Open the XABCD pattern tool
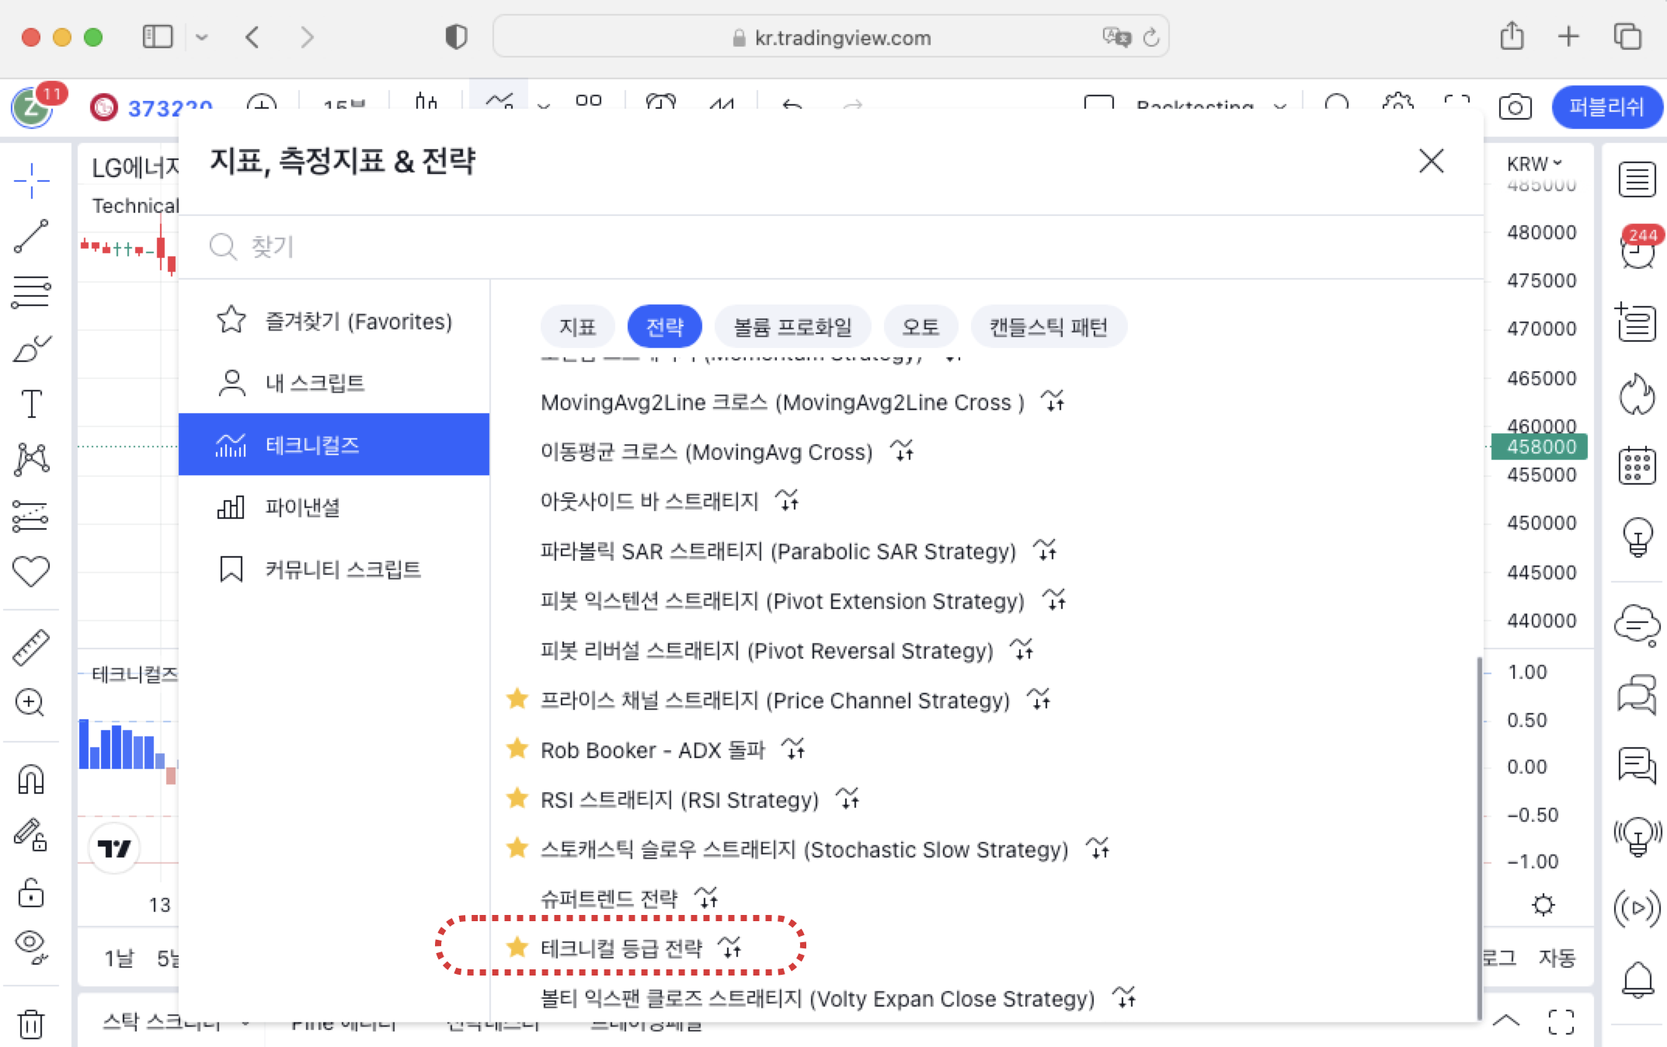The width and height of the screenshot is (1667, 1047). (31, 458)
